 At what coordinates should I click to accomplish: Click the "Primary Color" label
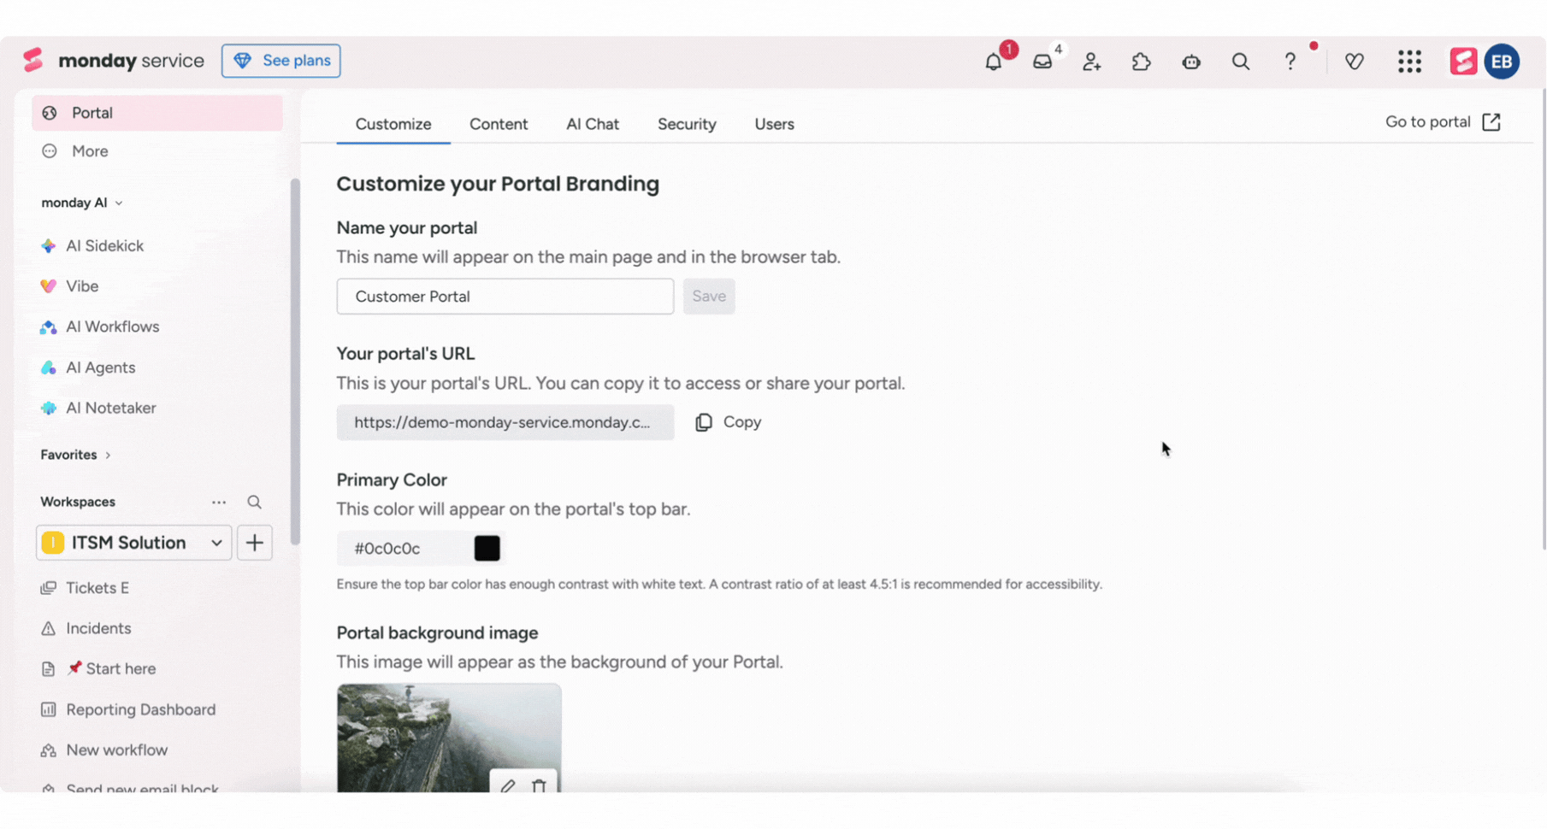[392, 480]
